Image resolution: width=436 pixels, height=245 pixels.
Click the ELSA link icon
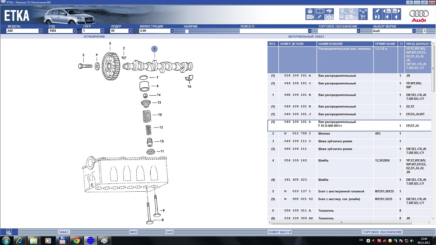[344, 11]
